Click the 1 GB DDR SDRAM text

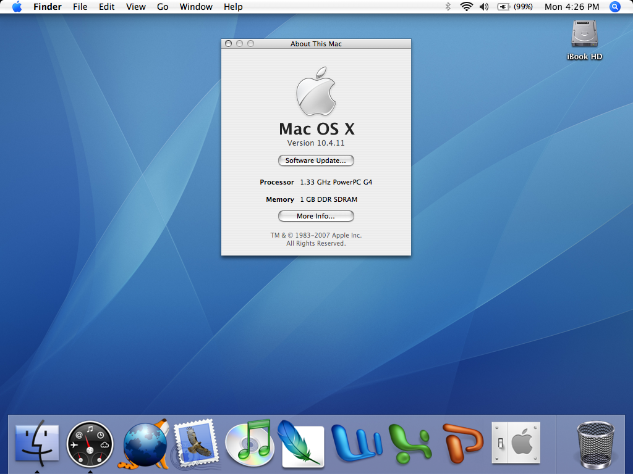(x=329, y=199)
